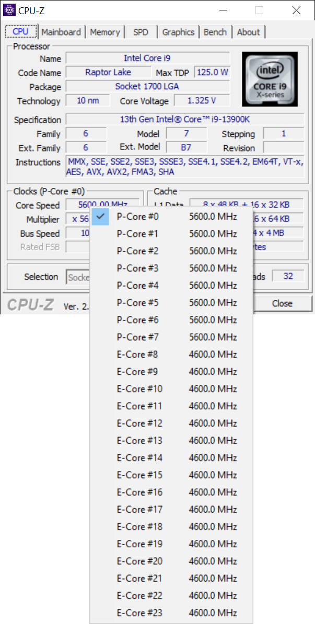Select the CPU tab
The height and width of the screenshot is (624, 315).
pyautogui.click(x=21, y=31)
